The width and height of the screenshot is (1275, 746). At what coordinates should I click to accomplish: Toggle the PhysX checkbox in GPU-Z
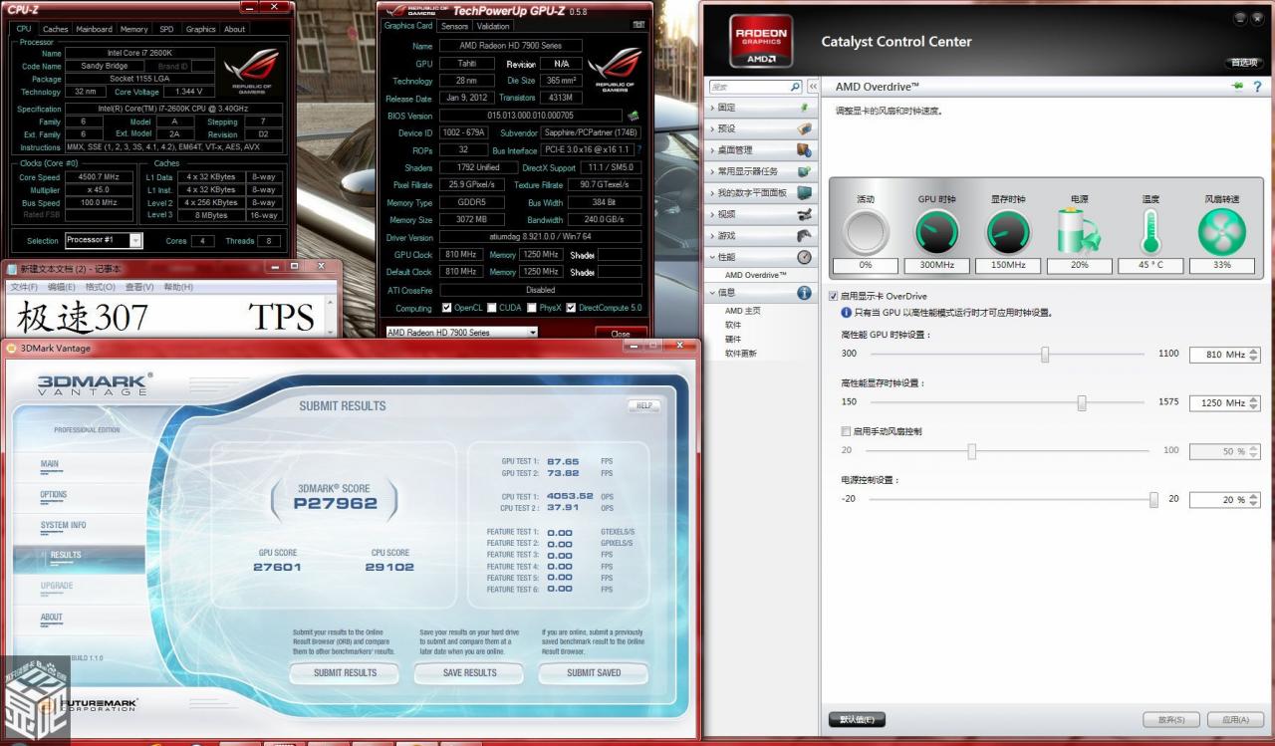532,308
